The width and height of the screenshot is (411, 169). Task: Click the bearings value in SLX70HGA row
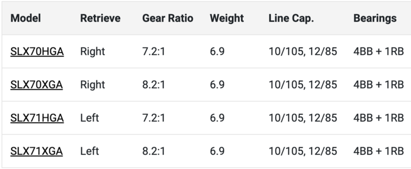pyautogui.click(x=379, y=51)
